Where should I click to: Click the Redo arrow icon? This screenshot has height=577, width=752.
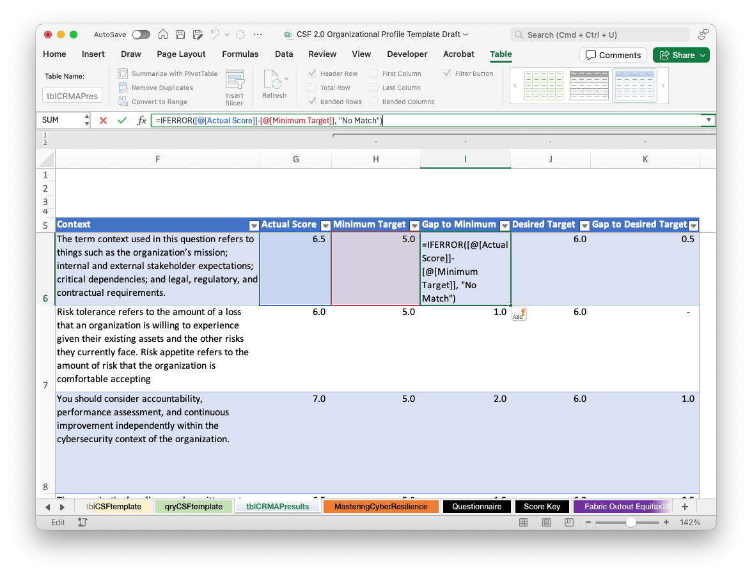tap(240, 35)
